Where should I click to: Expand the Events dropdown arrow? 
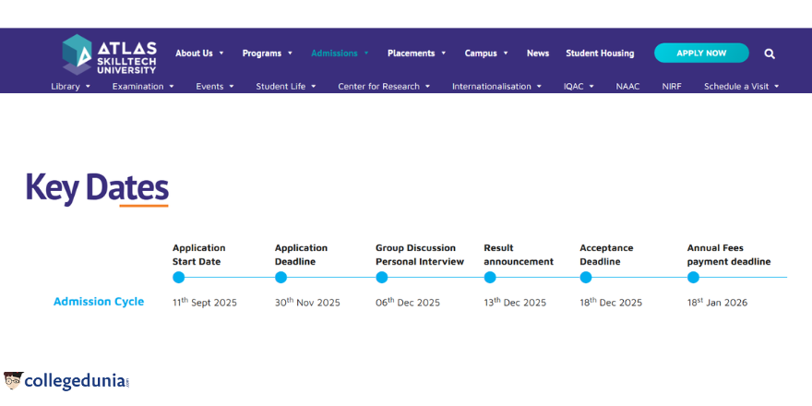[x=231, y=87]
